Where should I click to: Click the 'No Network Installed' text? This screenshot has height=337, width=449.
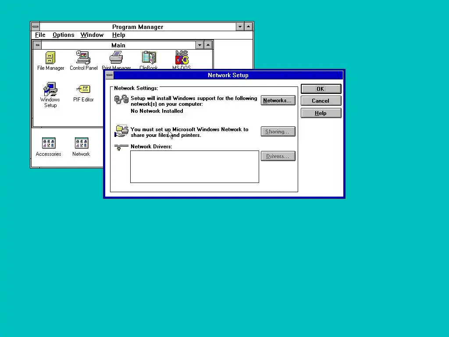157,111
